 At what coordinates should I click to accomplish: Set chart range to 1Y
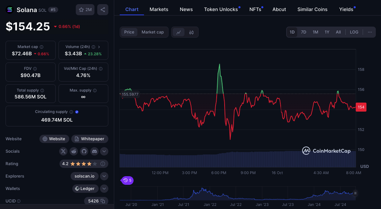click(x=327, y=32)
